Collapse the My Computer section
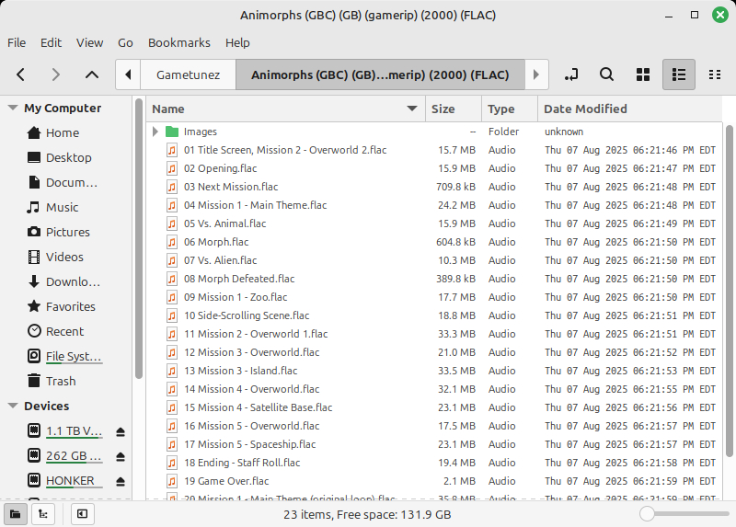The width and height of the screenshot is (736, 527). tap(13, 108)
